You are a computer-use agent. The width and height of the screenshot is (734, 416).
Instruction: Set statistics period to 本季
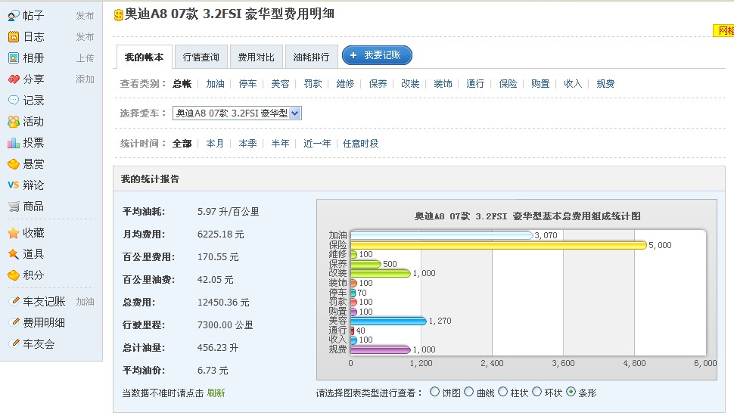247,144
